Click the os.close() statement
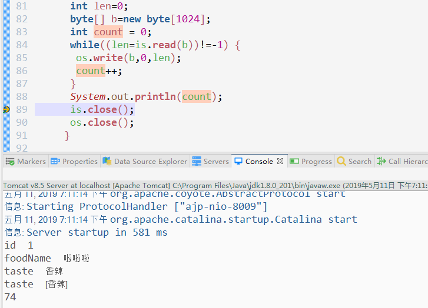This screenshot has height=308, width=428. [x=102, y=123]
